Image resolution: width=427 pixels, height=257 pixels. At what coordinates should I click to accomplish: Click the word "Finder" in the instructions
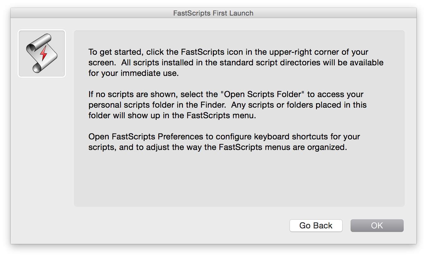(213, 105)
